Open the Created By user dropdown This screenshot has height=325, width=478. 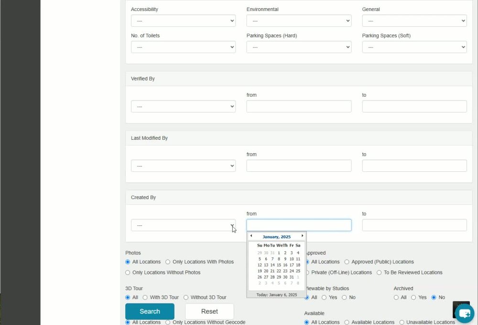point(183,225)
